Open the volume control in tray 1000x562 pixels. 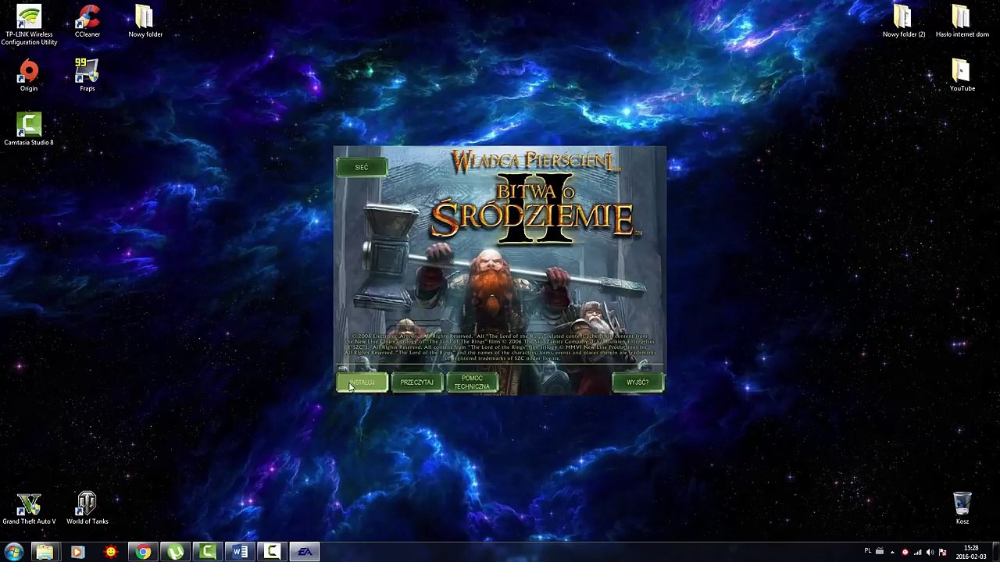(930, 552)
